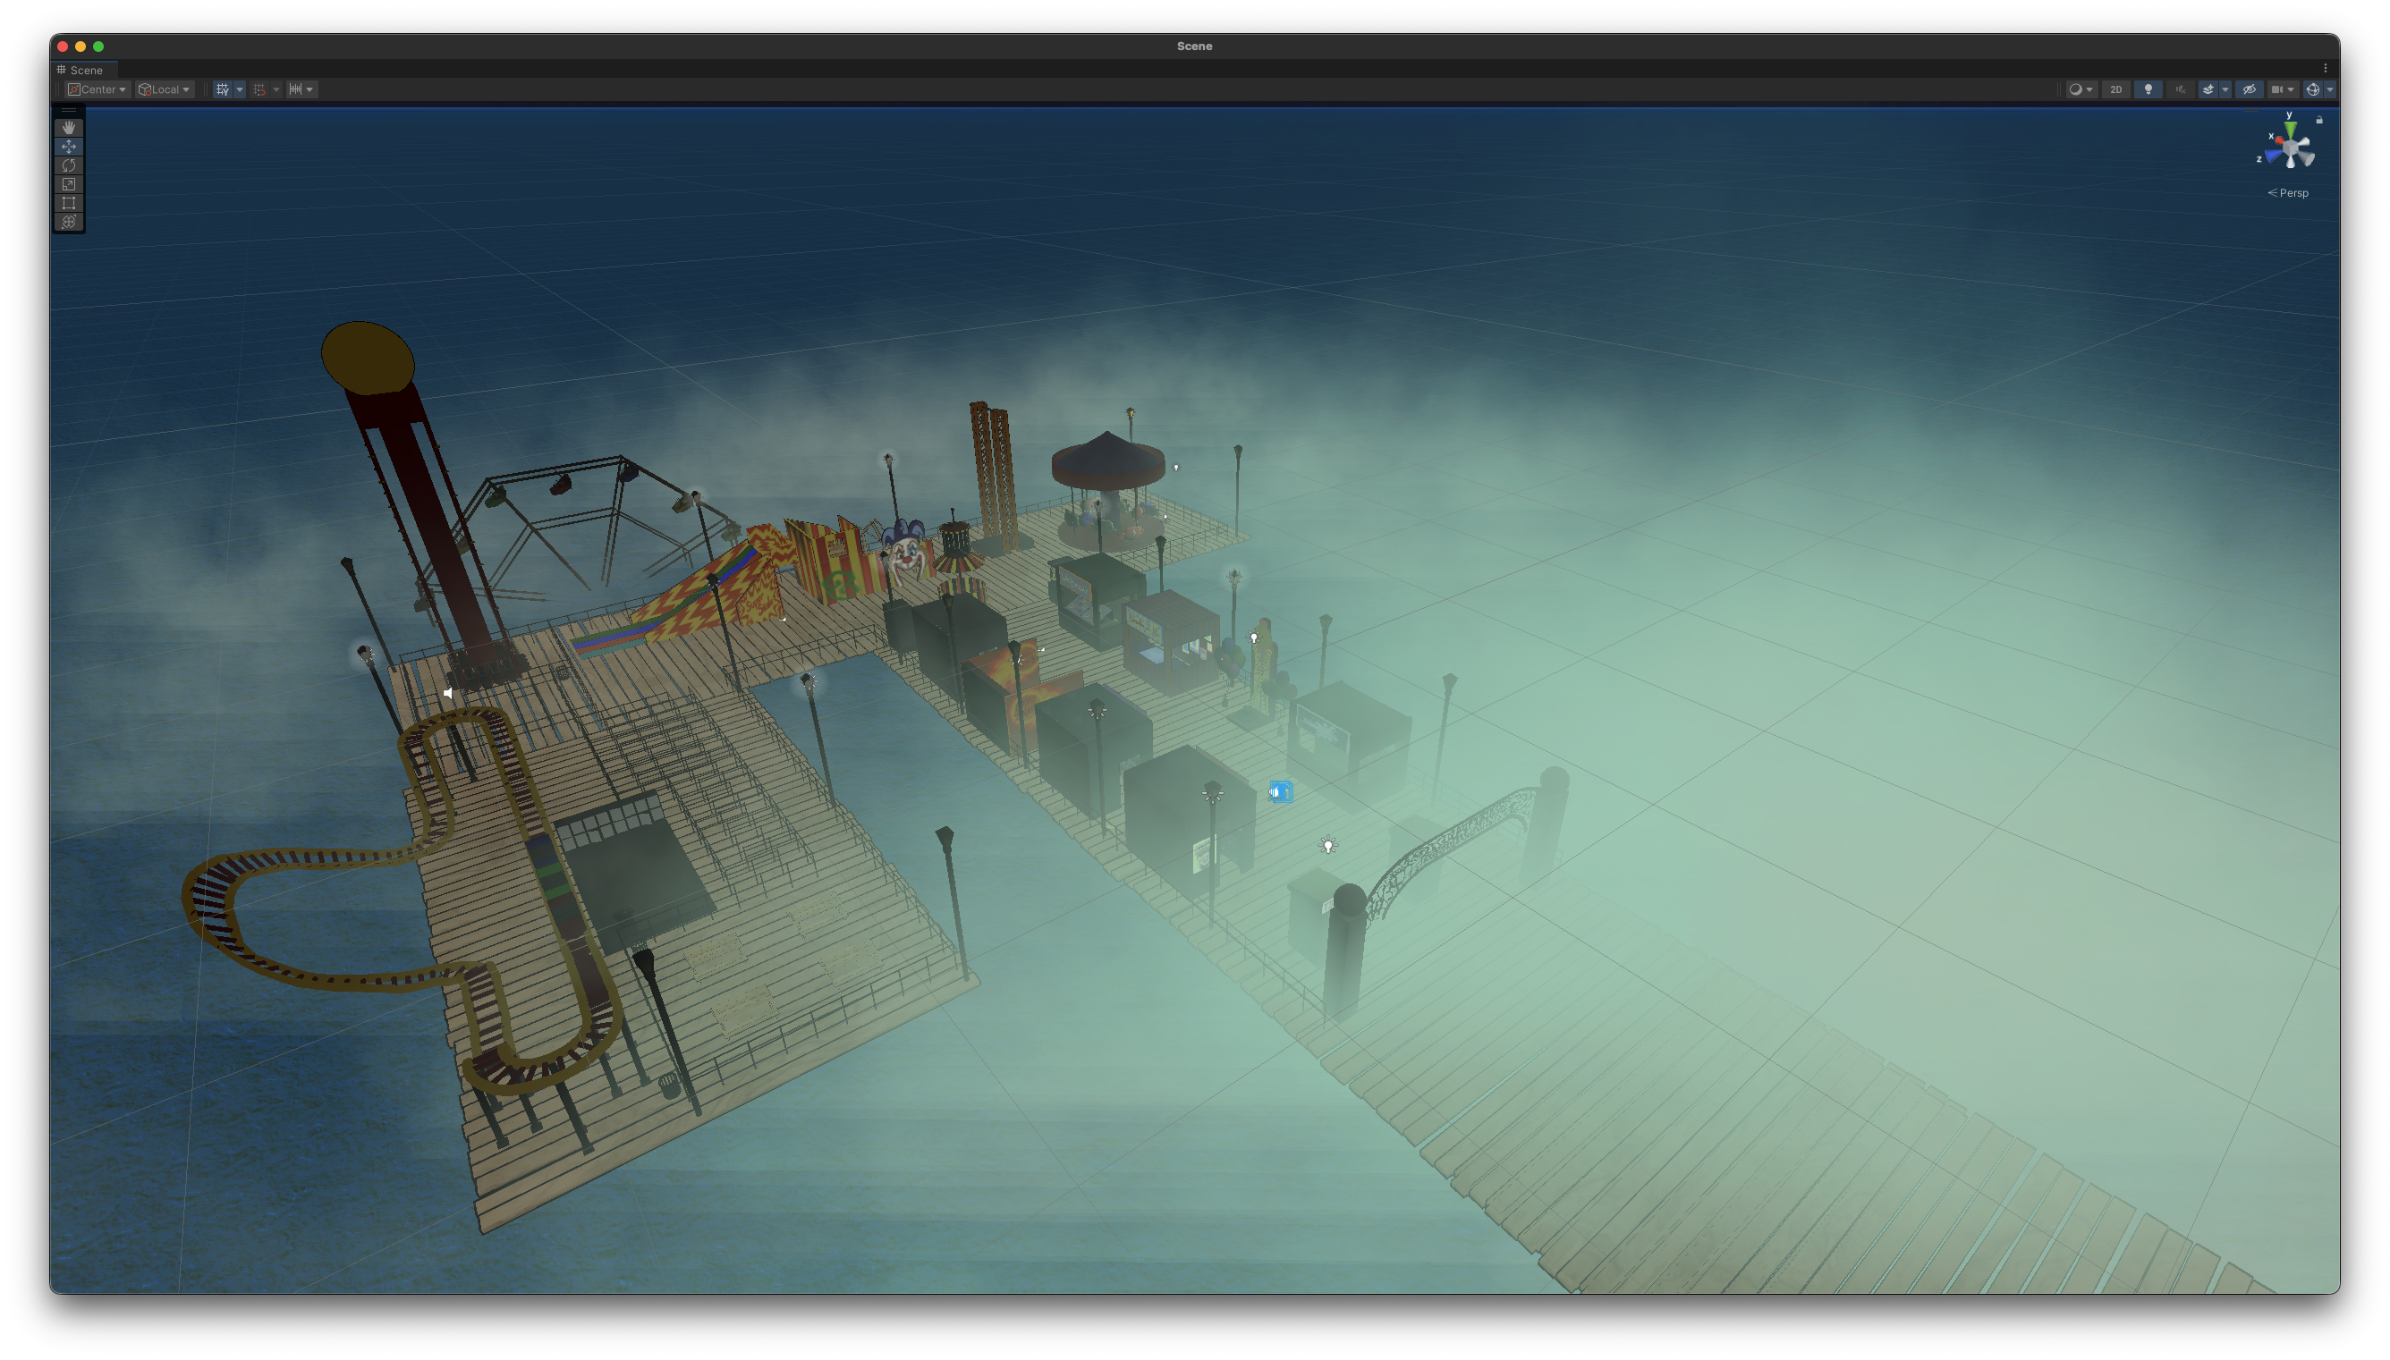
Task: Toggle scene visibility with the eye icon
Action: point(2250,89)
